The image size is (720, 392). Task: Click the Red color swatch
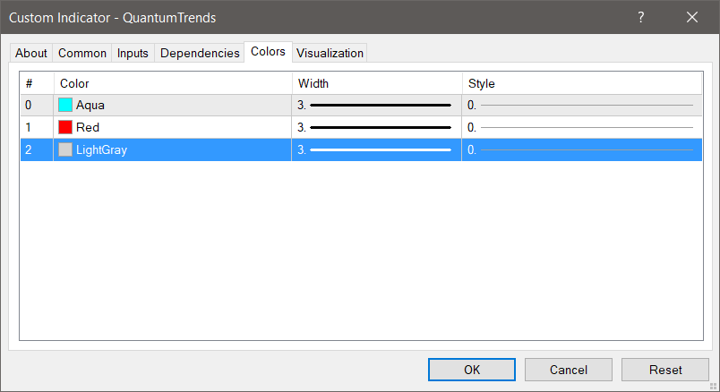tap(65, 127)
